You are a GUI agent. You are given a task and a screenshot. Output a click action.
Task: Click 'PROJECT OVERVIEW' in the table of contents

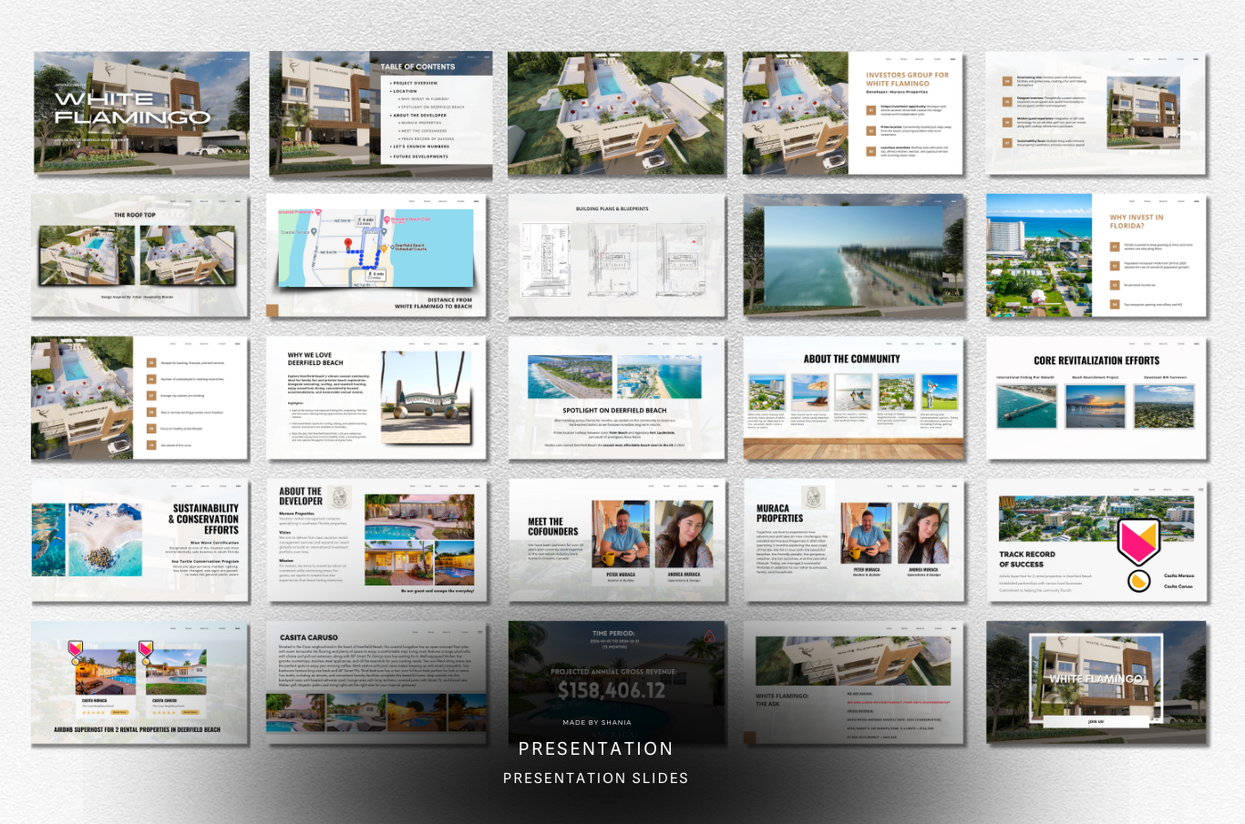(415, 83)
